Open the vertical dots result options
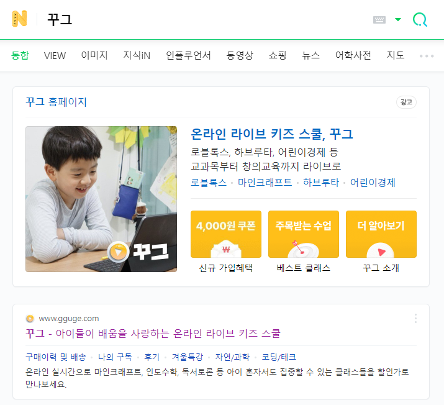This screenshot has width=444, height=405. (x=415, y=319)
